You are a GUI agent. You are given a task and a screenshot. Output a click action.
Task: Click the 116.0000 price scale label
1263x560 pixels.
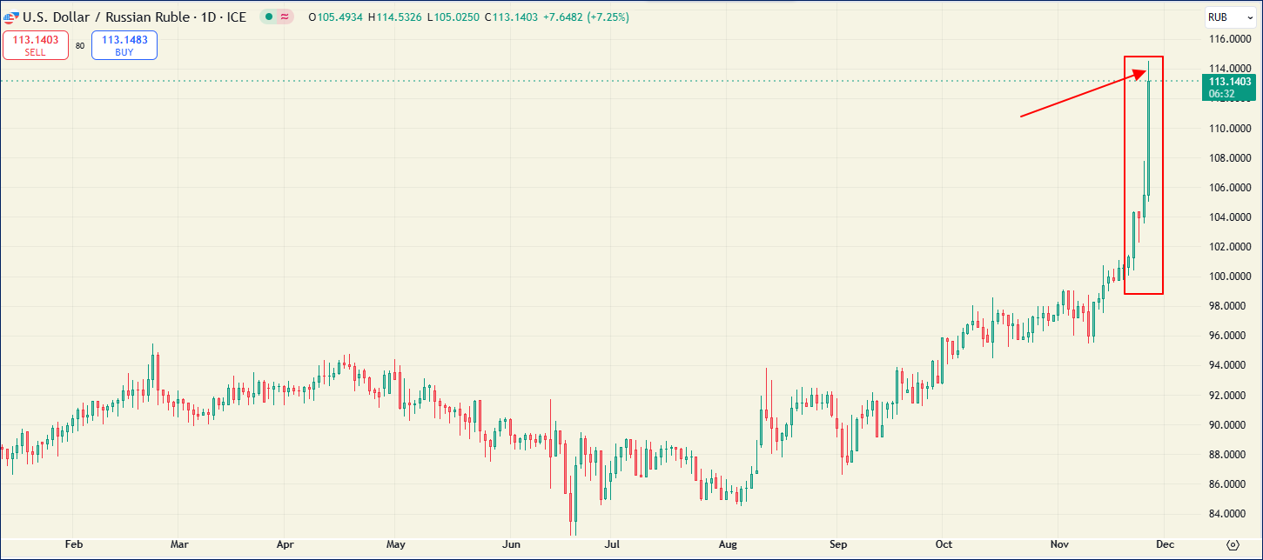1229,40
